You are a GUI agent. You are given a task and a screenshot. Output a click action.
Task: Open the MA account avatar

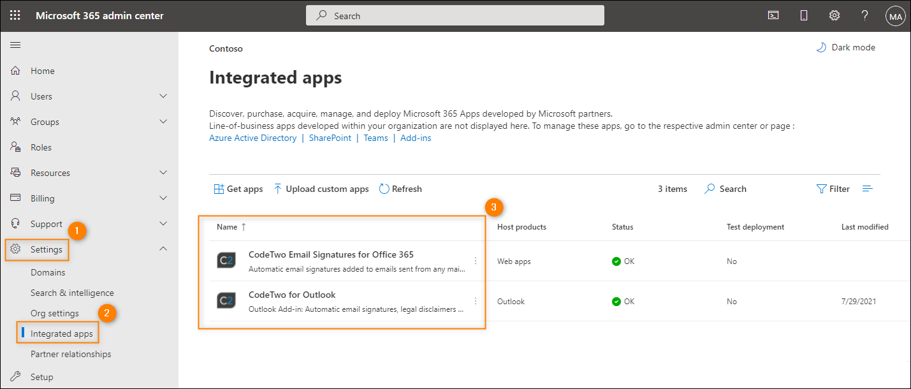coord(895,15)
